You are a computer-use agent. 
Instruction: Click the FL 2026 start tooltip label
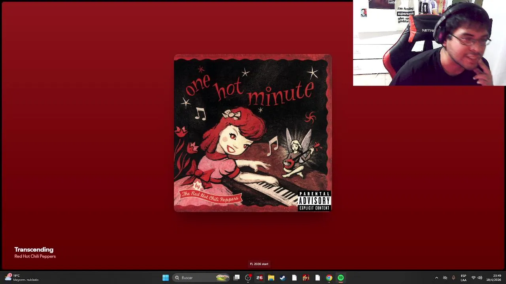click(x=259, y=264)
